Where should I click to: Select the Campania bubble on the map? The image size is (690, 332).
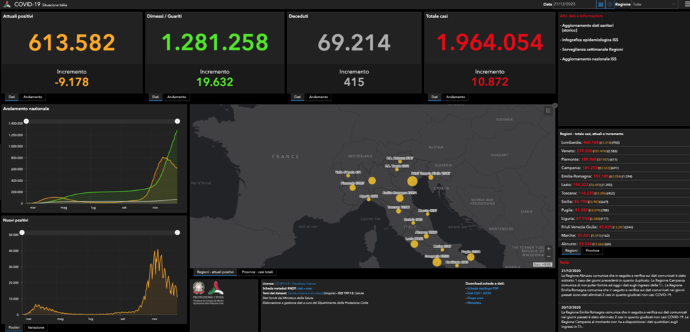click(437, 262)
